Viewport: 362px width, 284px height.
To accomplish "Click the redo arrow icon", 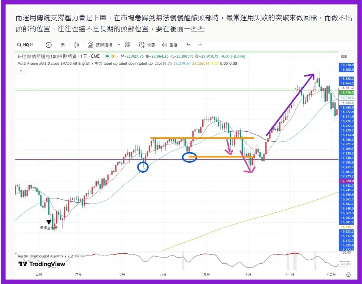I will click(x=200, y=45).
